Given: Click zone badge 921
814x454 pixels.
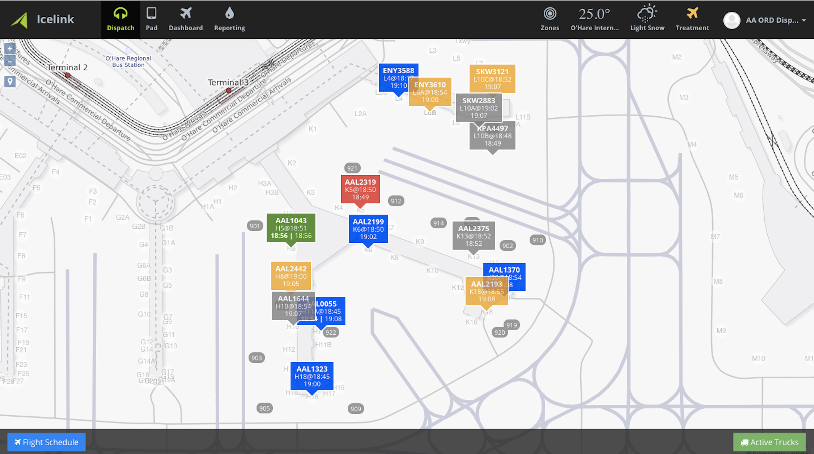Looking at the screenshot, I should click(352, 168).
